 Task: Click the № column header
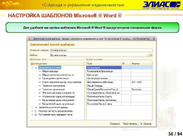point(126,64)
